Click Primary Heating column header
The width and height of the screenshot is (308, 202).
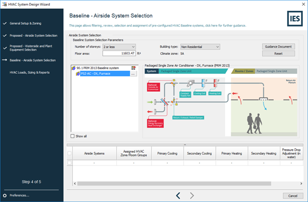coord(232,153)
